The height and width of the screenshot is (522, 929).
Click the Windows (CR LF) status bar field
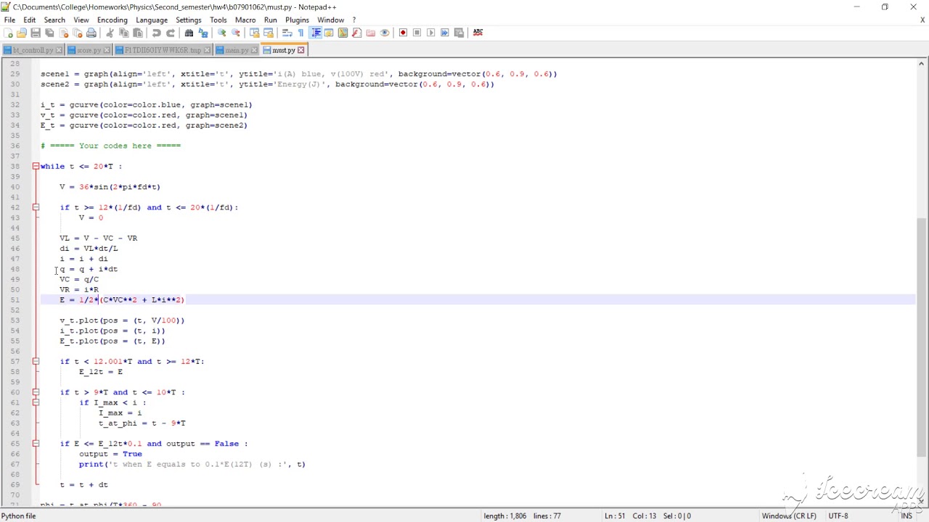click(789, 516)
